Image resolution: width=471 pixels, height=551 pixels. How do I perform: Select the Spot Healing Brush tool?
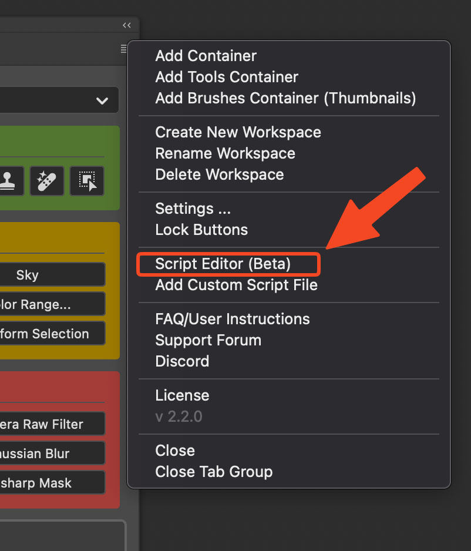46,181
